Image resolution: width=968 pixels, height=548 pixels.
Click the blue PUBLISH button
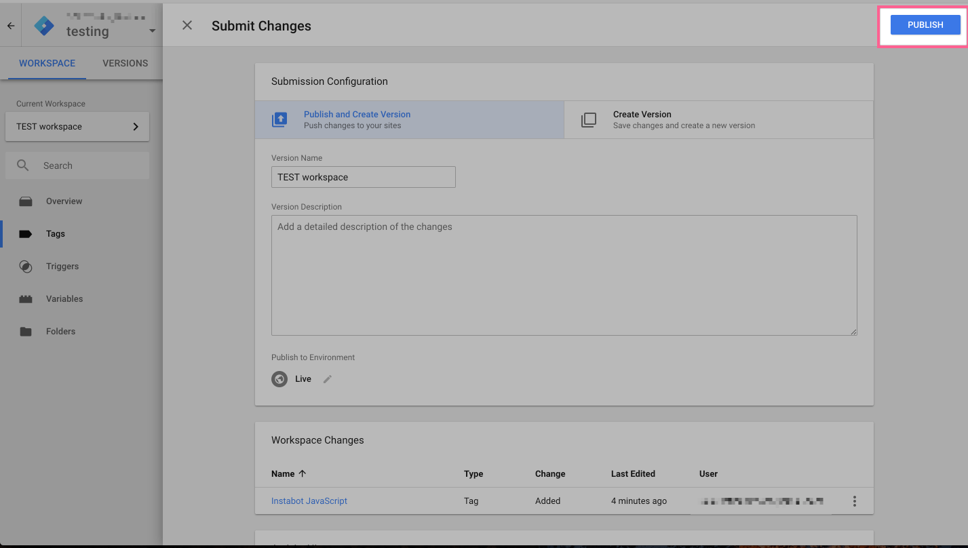tap(925, 25)
